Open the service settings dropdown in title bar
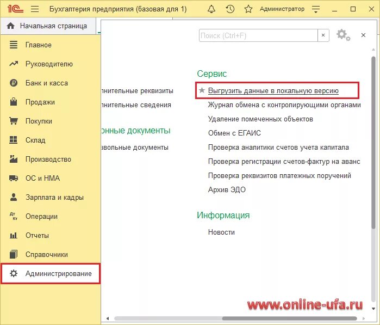 pos(315,9)
